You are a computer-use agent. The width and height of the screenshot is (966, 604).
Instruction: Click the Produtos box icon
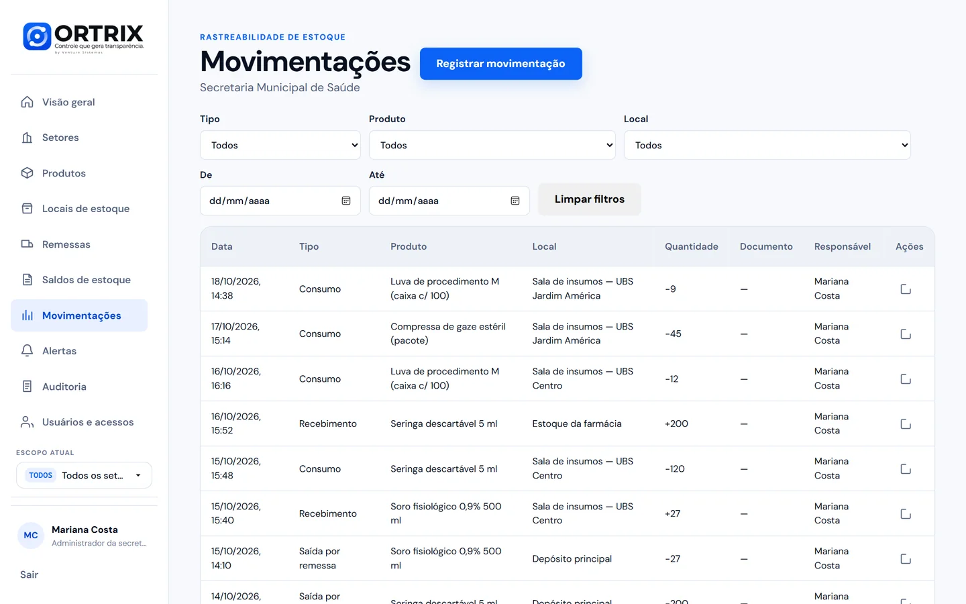(x=27, y=173)
